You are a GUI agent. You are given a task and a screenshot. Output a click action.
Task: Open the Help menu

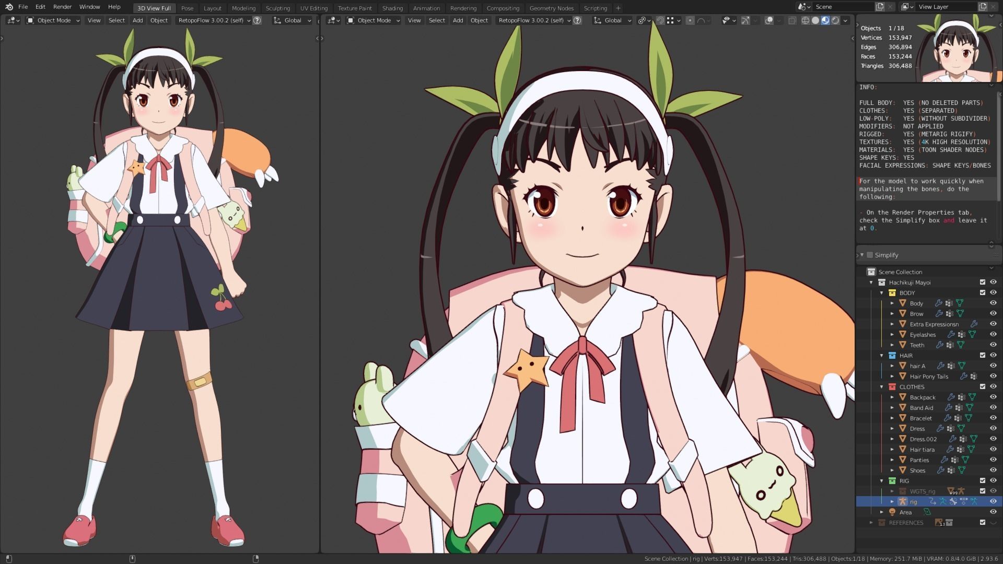coord(114,7)
